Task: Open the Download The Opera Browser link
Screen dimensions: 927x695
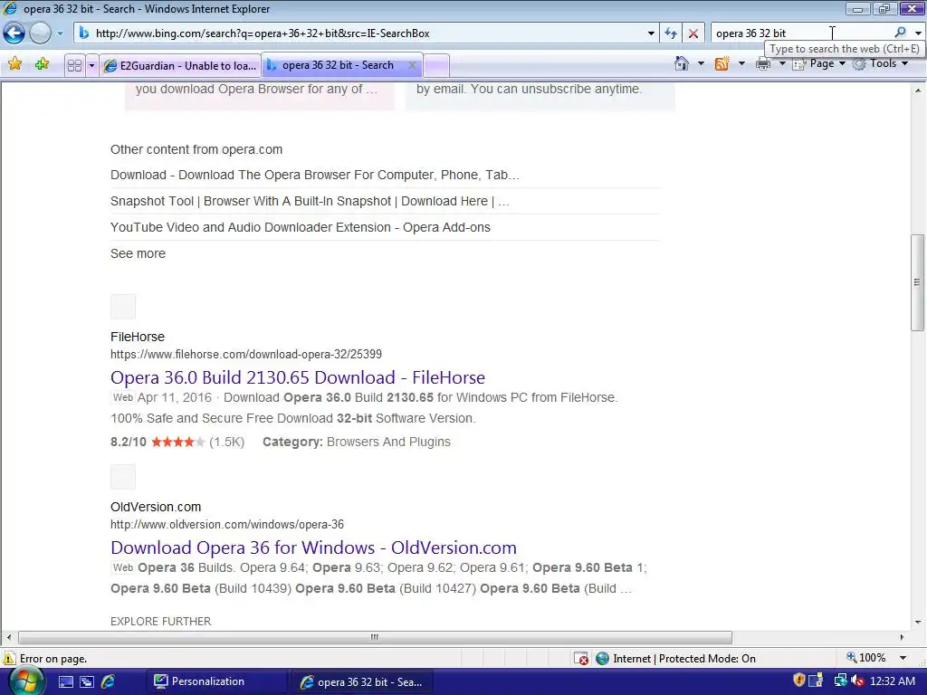Action: coord(315,175)
